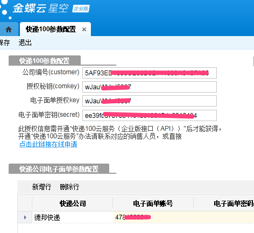Click the 电子面单账号 cell of 德邦快递 row
Screen dimensions: 254x233
pos(153,217)
